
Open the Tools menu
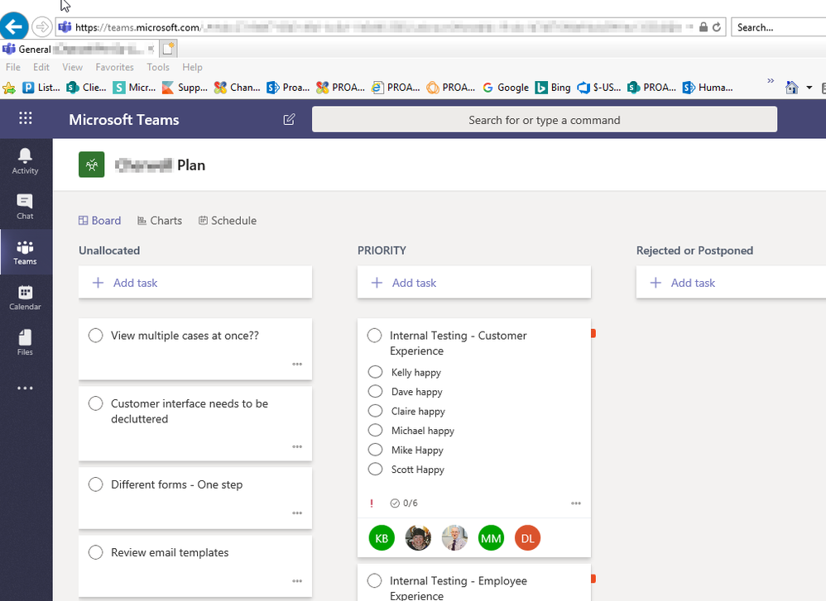tap(158, 67)
